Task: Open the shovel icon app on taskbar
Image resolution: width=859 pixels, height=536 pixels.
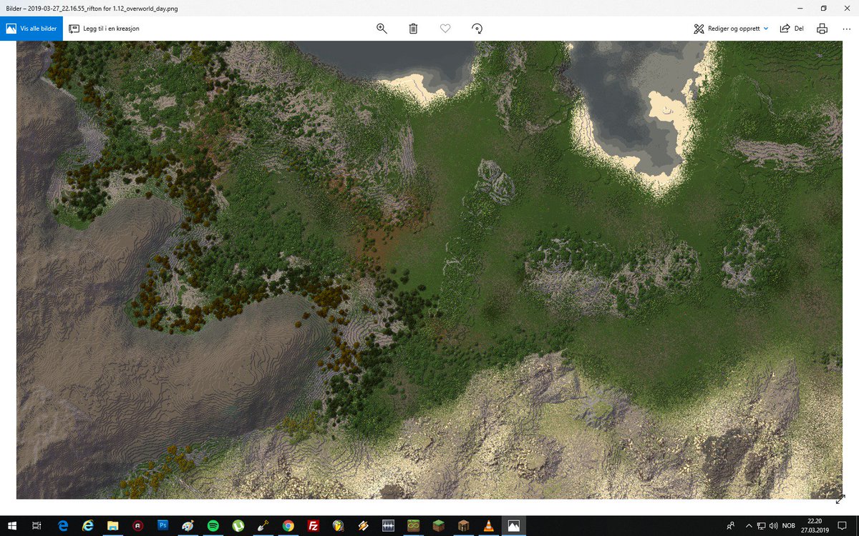Action: click(x=263, y=525)
